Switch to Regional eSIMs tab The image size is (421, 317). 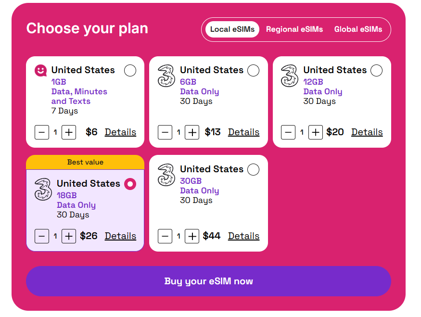tap(294, 29)
